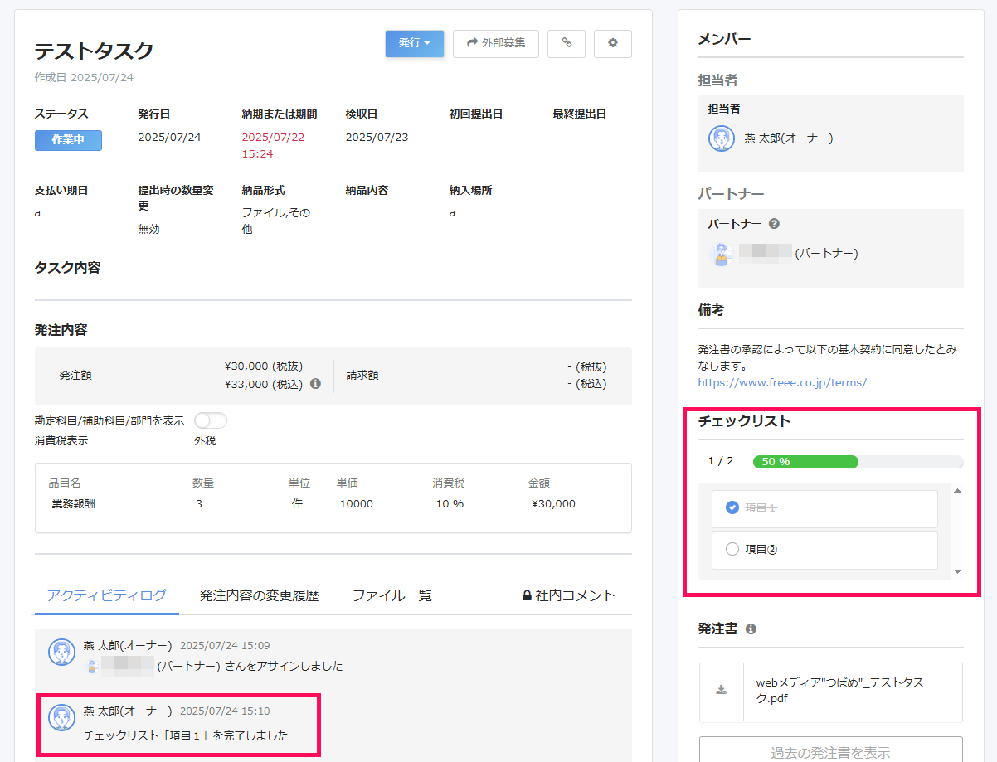
Task: Click the checklist scroll up arrow
Action: (957, 492)
